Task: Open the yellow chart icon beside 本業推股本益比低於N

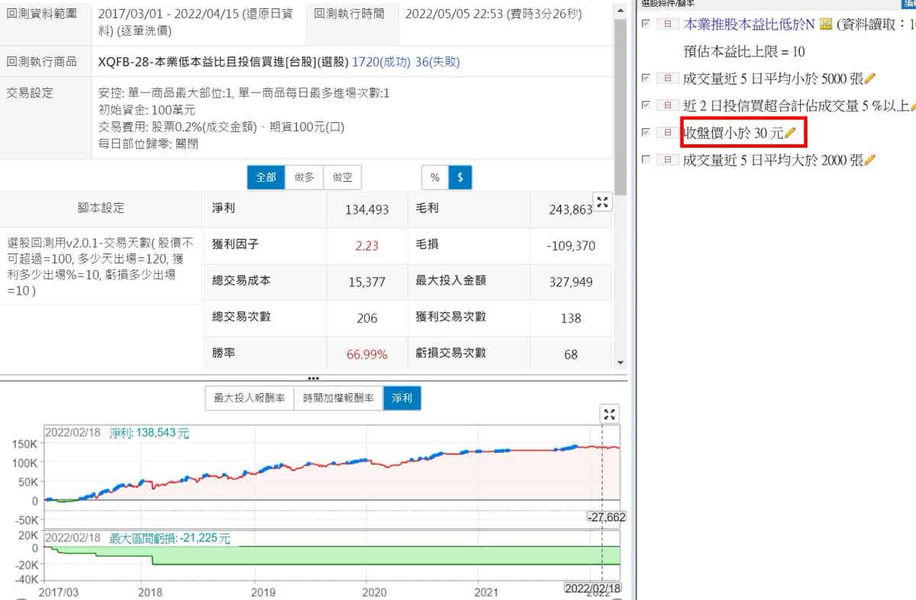Action: tap(825, 25)
